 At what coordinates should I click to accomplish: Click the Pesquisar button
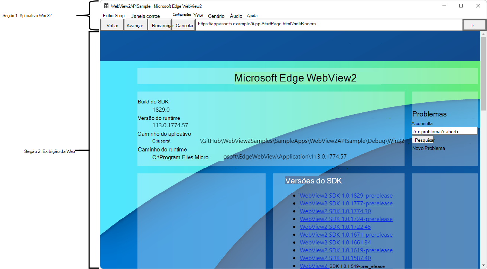pos(423,140)
